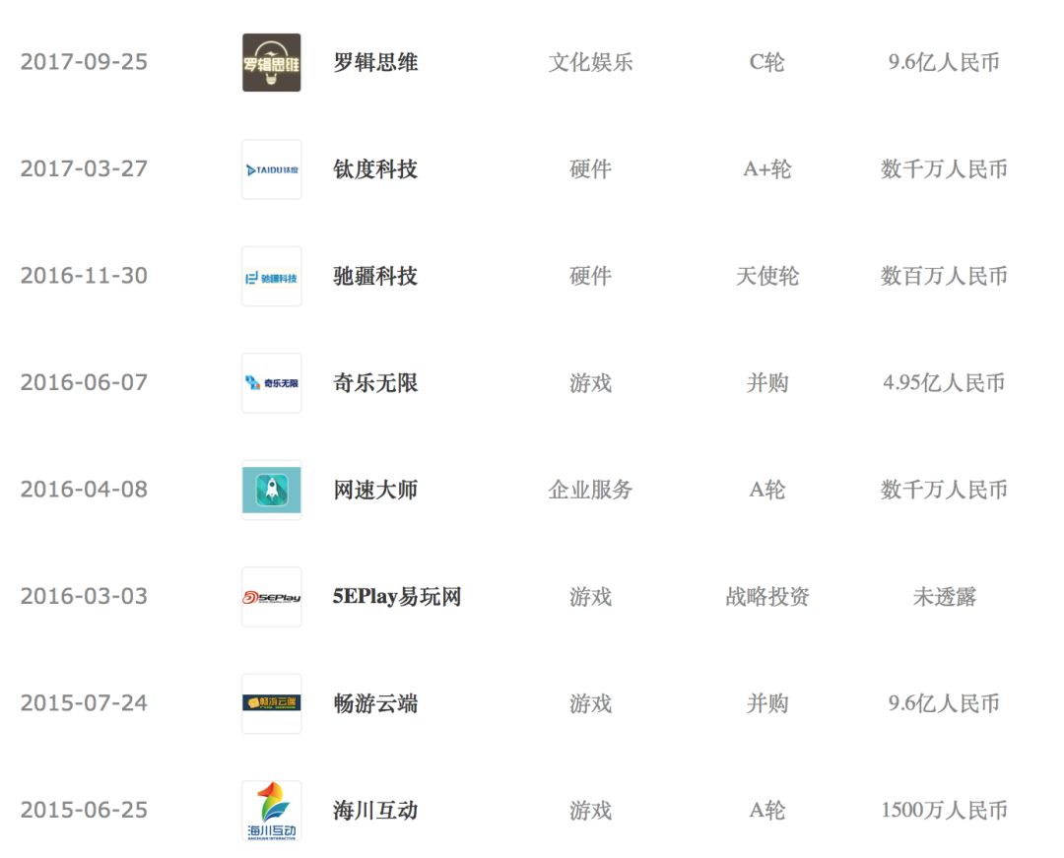Click the 罗辑思维 company logo

[x=272, y=62]
